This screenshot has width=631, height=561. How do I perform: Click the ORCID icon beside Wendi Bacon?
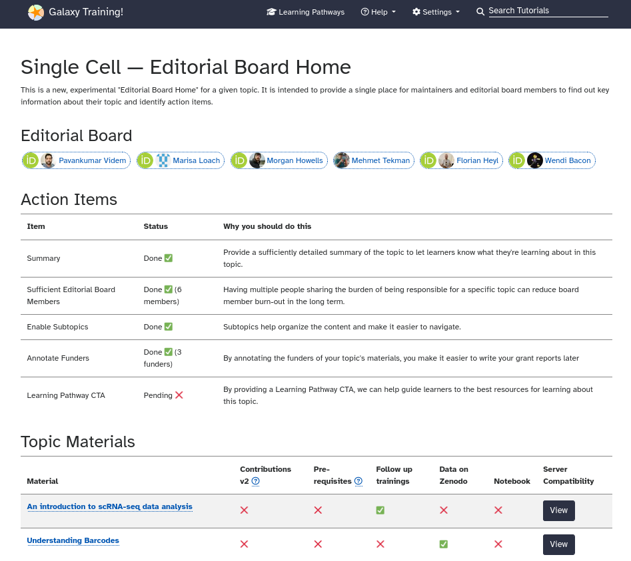tap(517, 161)
